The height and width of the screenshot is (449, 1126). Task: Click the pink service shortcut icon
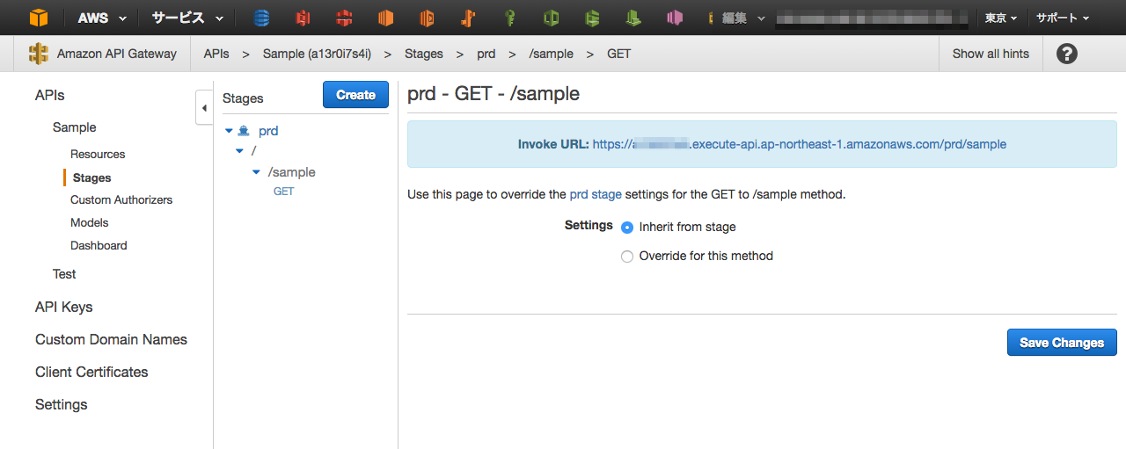675,18
